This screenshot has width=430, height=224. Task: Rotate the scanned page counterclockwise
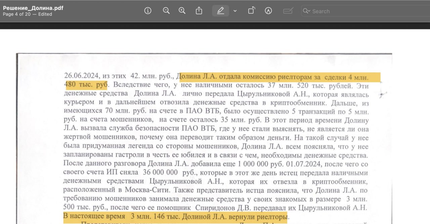(251, 10)
